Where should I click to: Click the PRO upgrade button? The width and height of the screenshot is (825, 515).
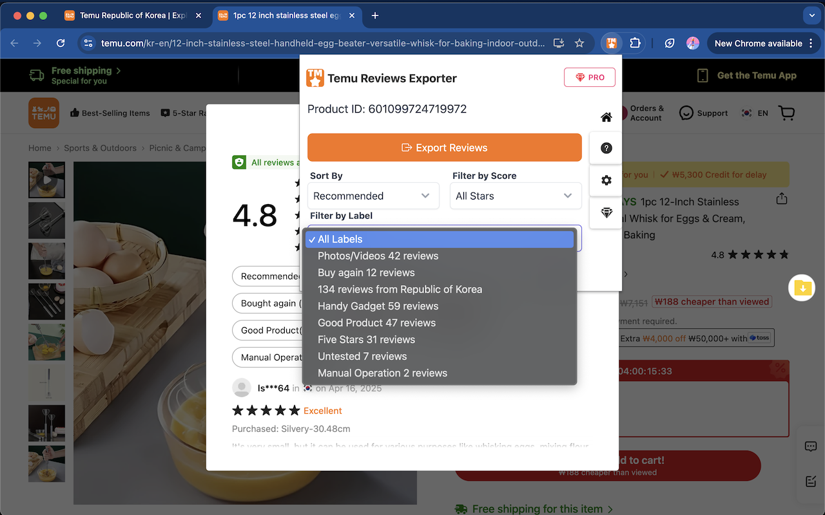[590, 77]
